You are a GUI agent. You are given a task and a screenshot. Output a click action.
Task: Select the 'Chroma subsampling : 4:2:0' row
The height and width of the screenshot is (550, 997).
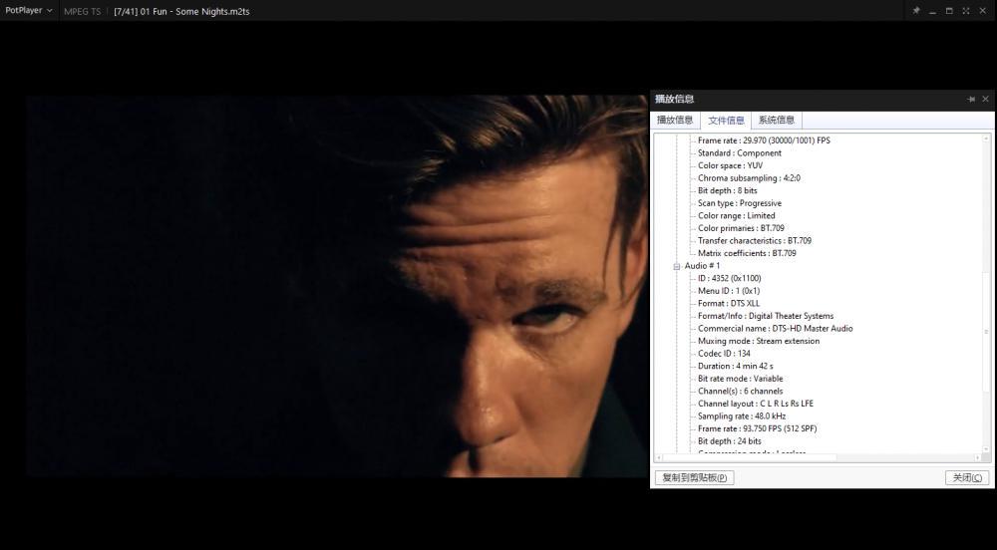749,178
